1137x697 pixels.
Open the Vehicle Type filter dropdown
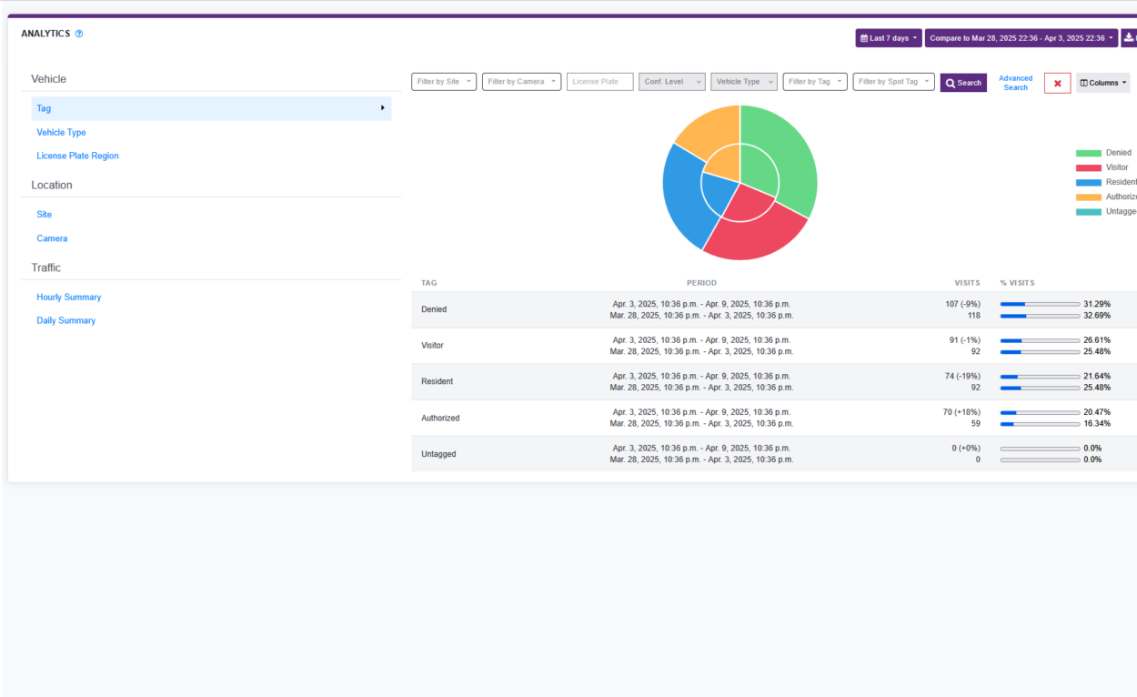coord(744,82)
